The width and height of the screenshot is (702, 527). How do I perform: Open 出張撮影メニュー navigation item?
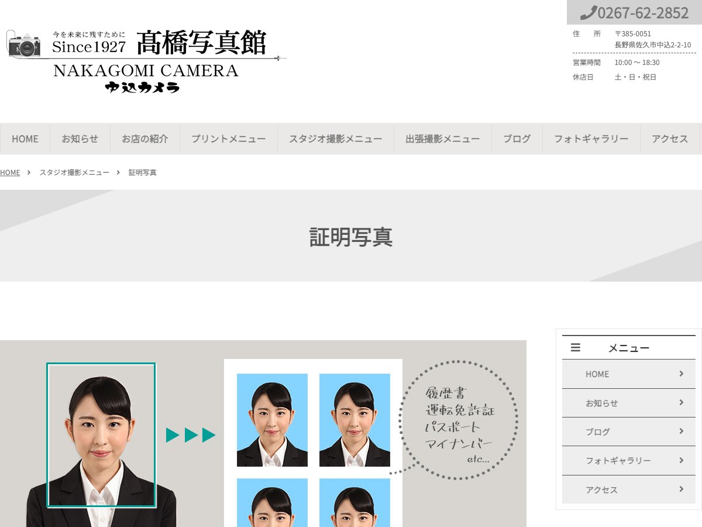pos(443,139)
